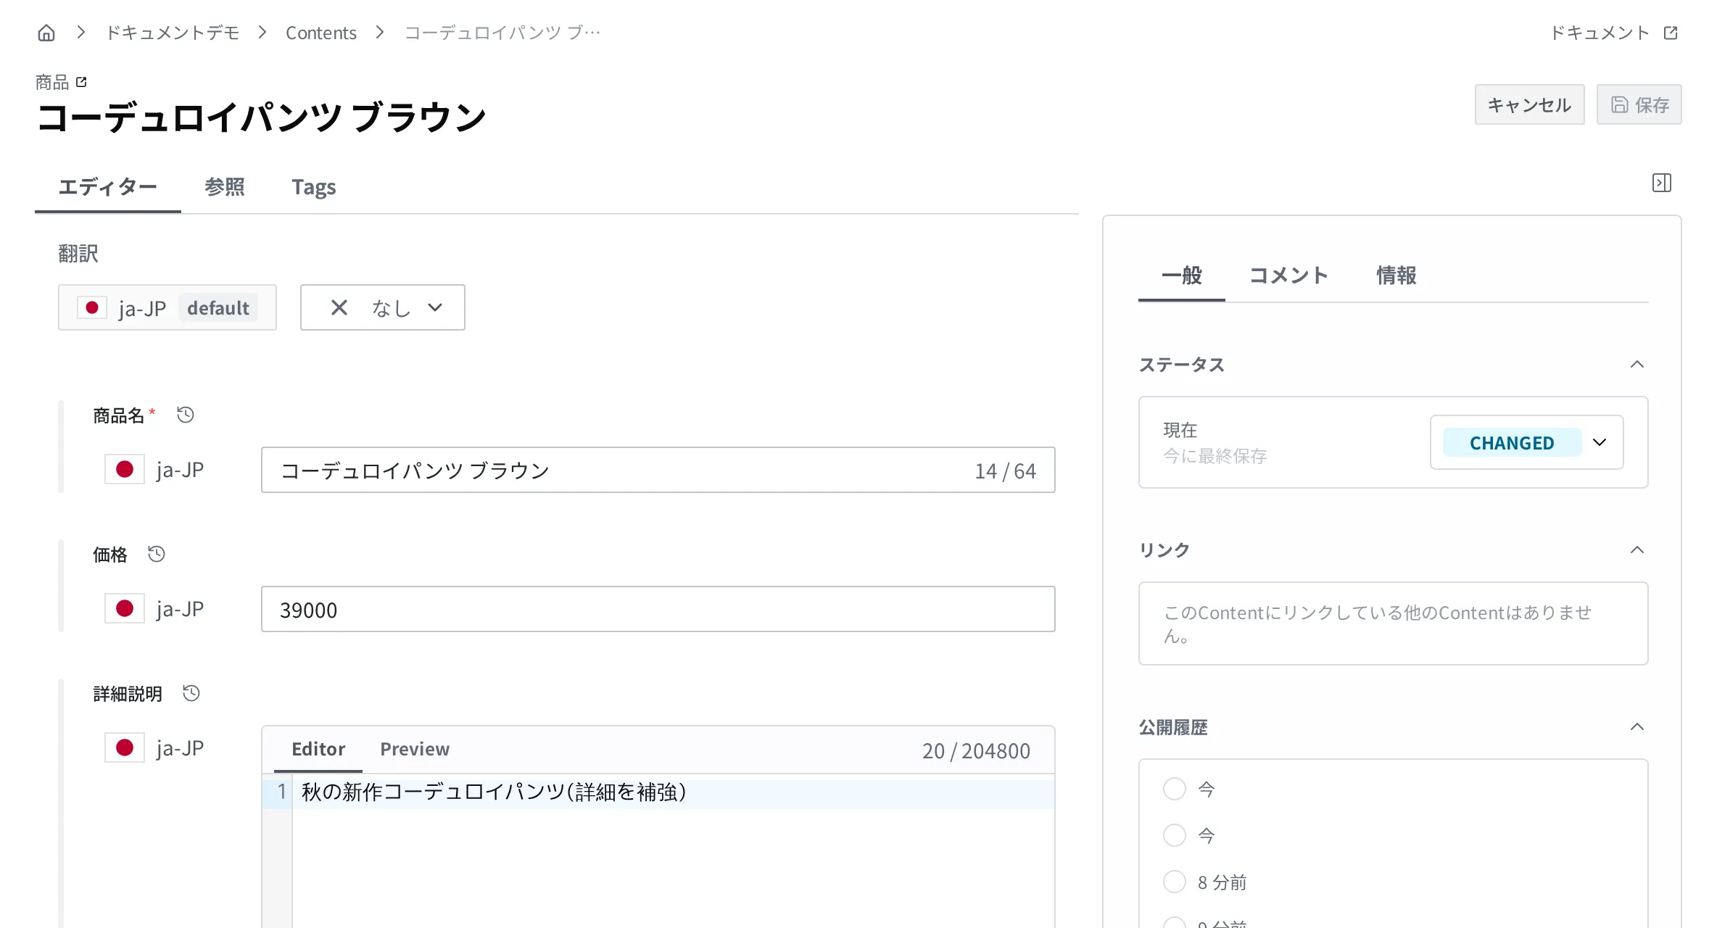
Task: Click the 保存 button
Action: pyautogui.click(x=1639, y=104)
